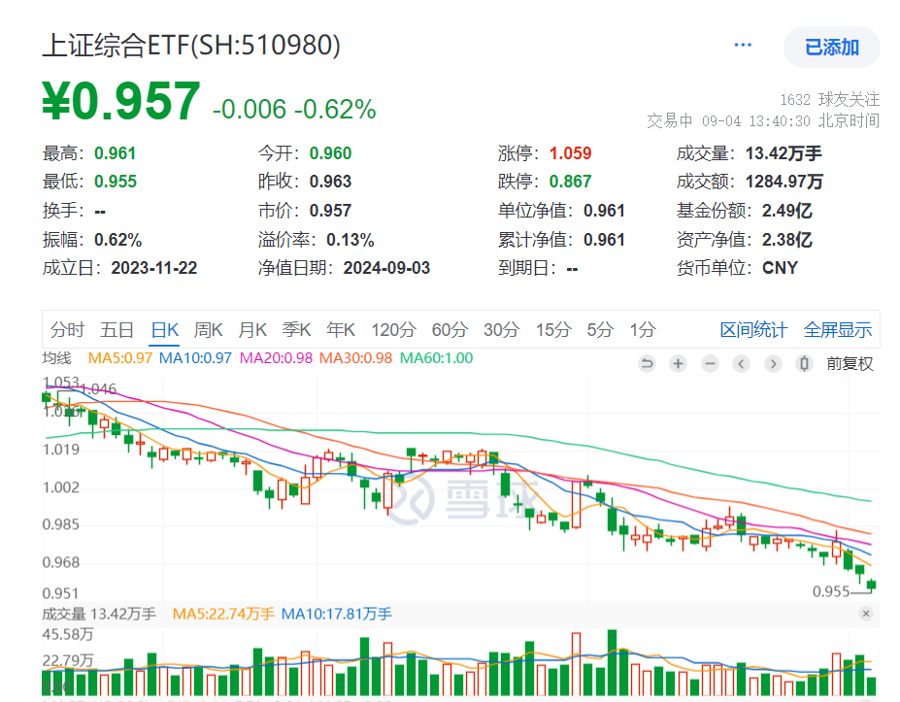This screenshot has height=702, width=900.
Task: Click the MA30:0.98 moving average label
Action: pos(356,358)
